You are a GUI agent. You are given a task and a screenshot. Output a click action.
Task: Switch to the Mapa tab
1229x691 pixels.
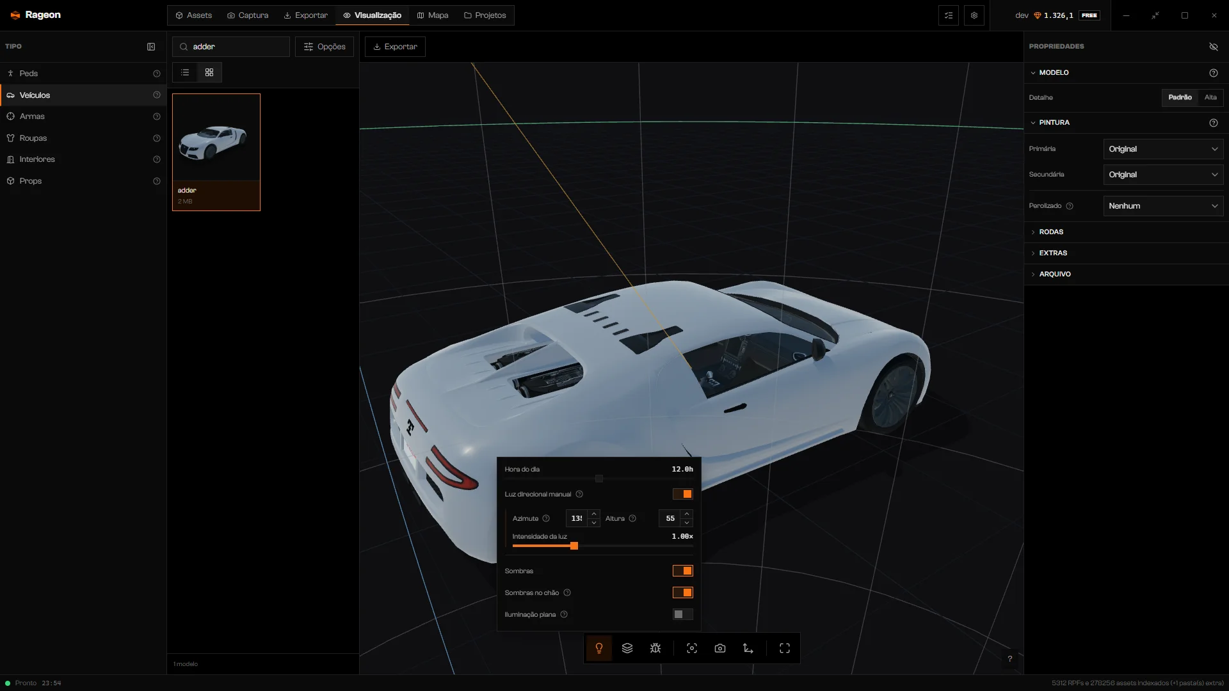click(433, 15)
